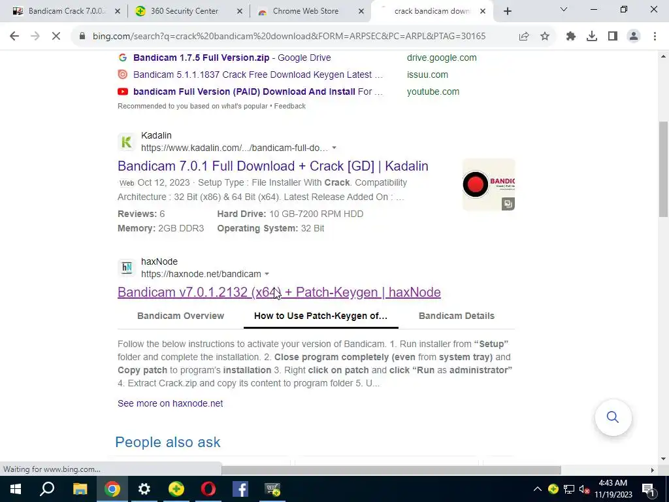Click the Kadalin site favicon
The image size is (669, 502).
126,142
